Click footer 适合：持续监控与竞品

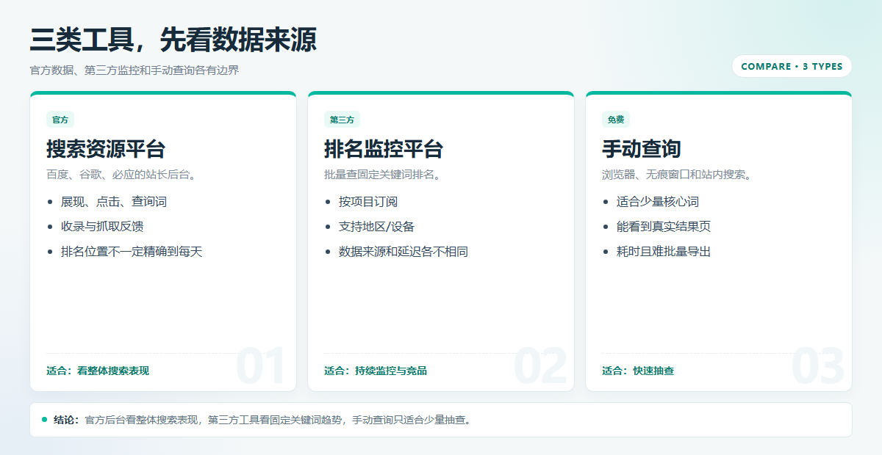[x=376, y=371]
